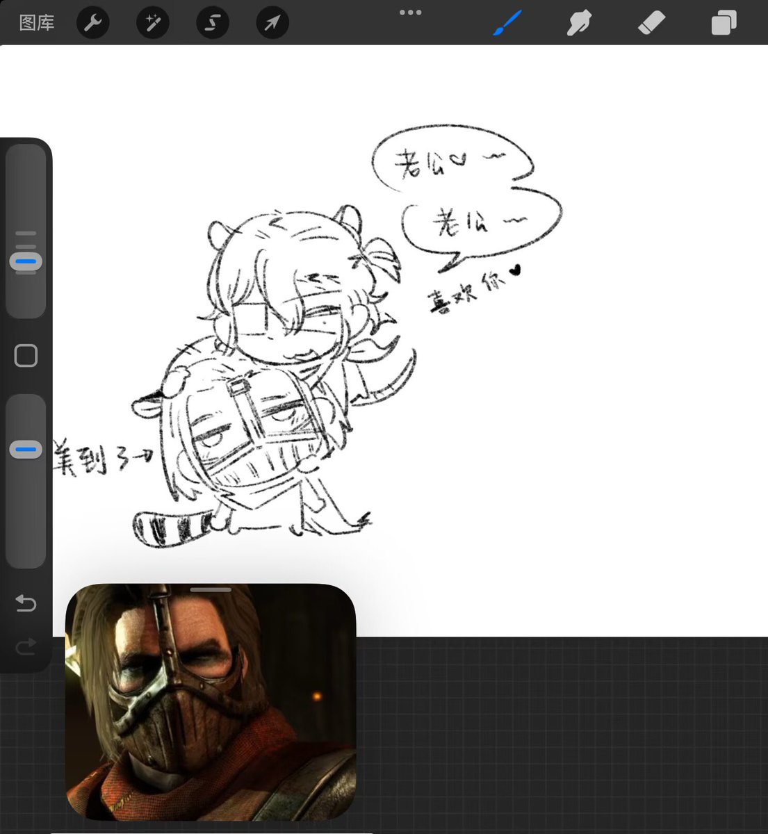Activate the Transform arrow tool
Image resolution: width=768 pixels, height=834 pixels.
point(272,23)
